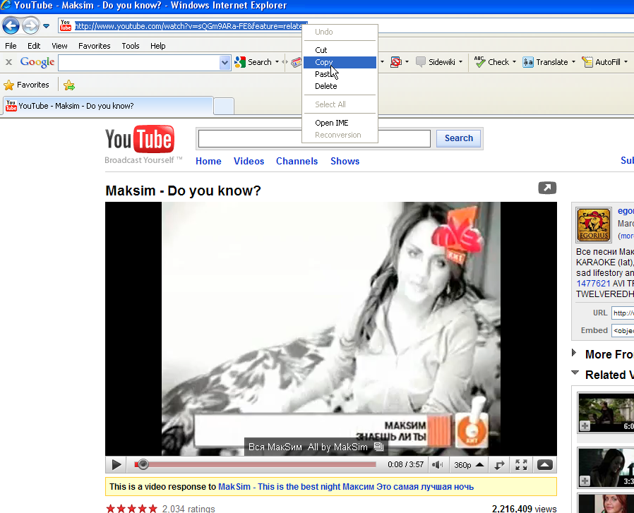
Task: Click the AutoFill toolbar button
Action: (587, 62)
